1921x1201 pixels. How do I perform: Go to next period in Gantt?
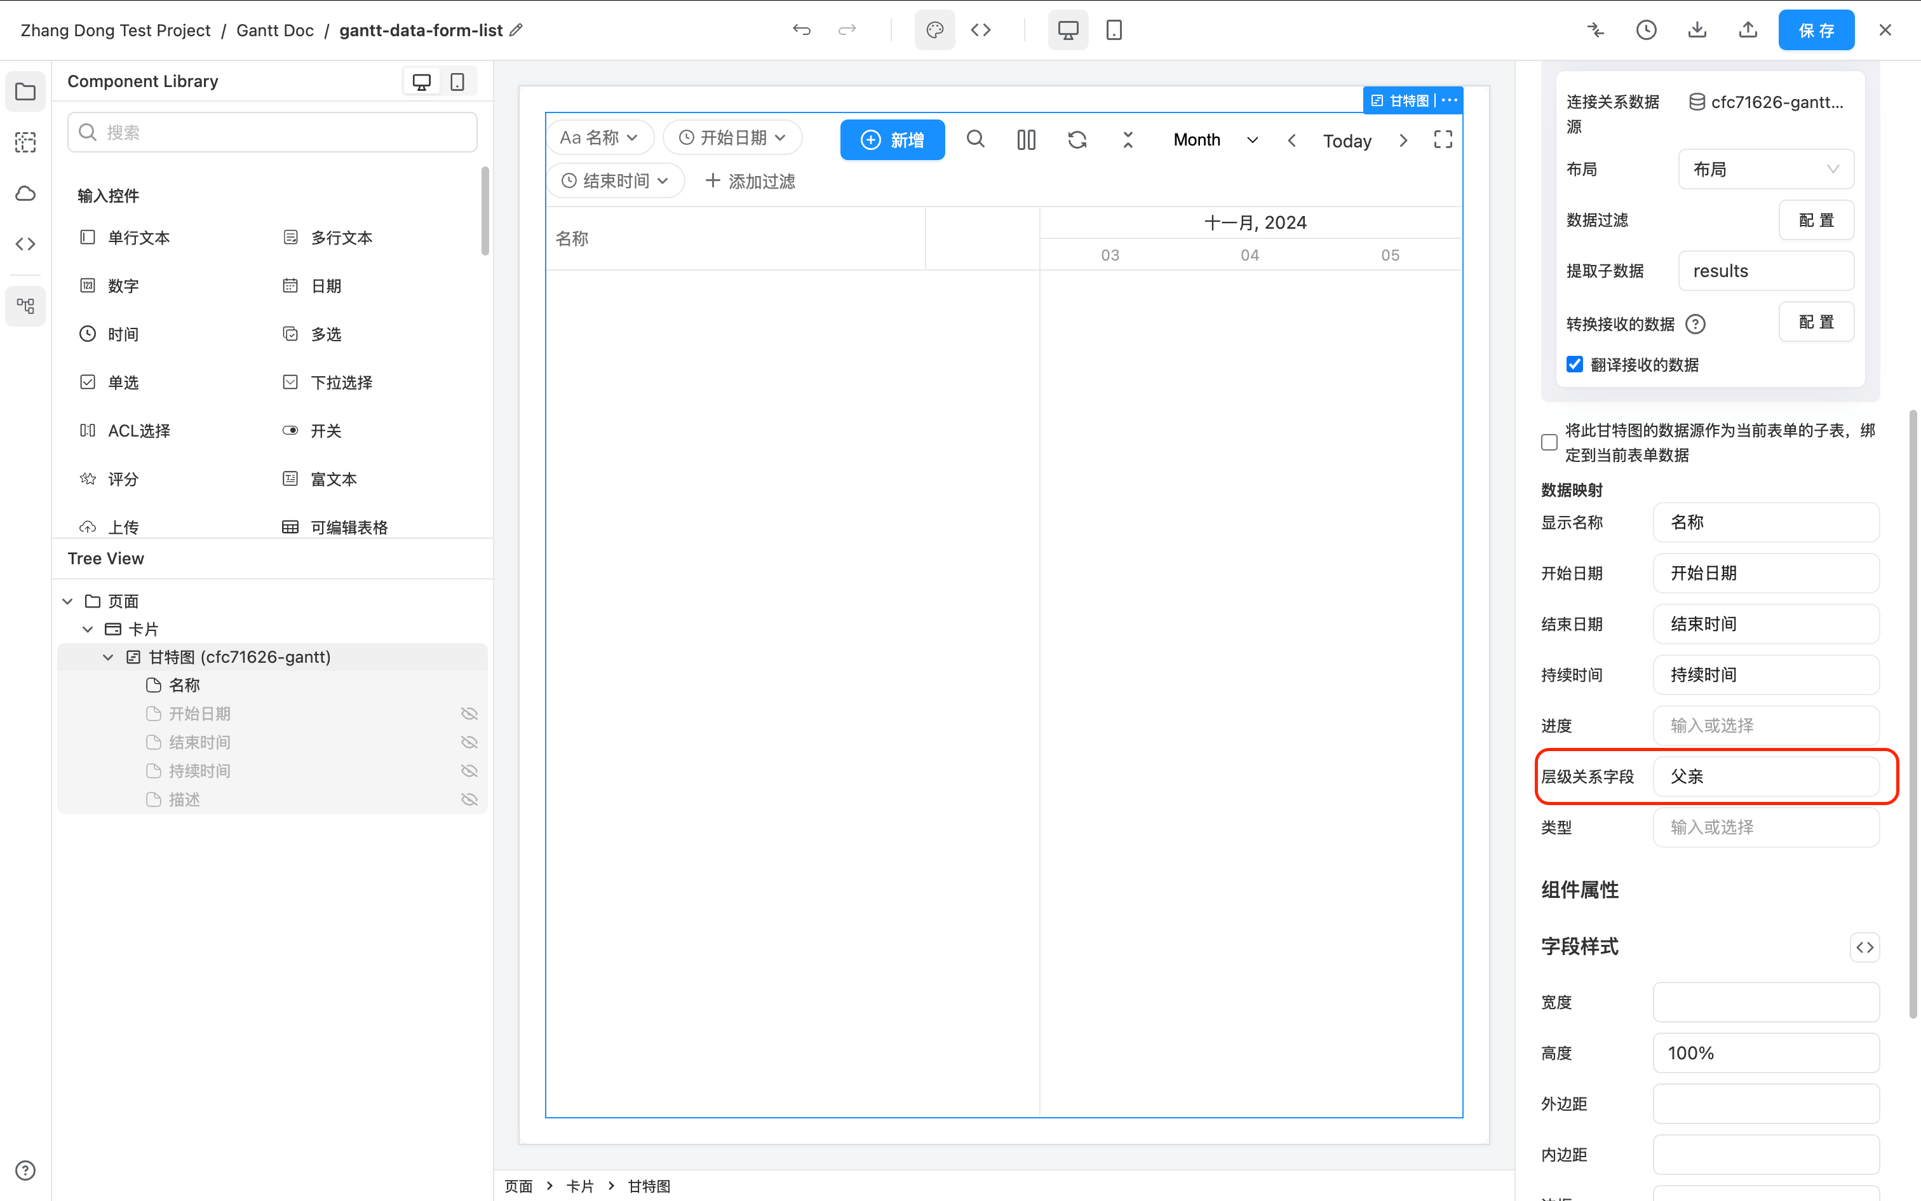[x=1403, y=140]
